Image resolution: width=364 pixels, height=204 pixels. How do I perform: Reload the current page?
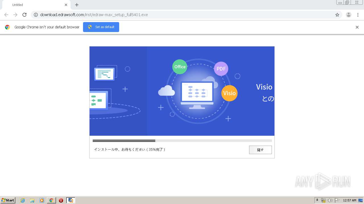24,15
